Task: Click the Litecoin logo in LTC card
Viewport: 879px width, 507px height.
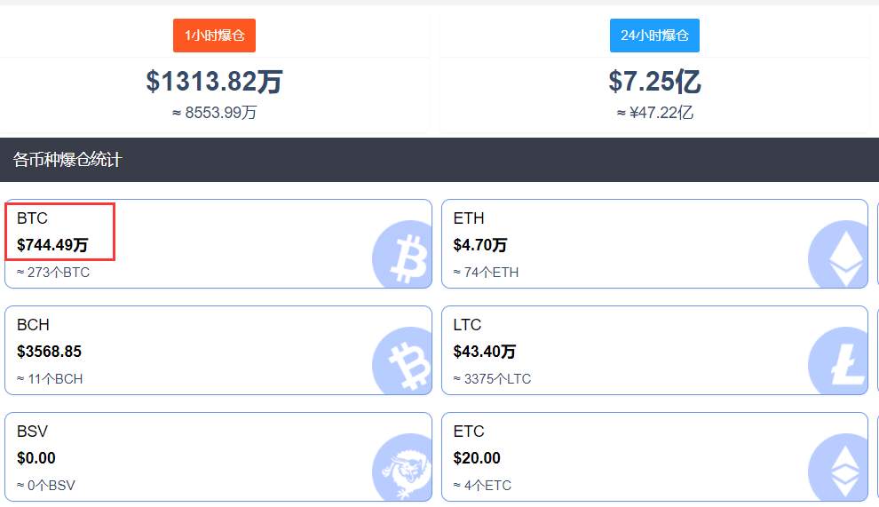Action: (838, 360)
